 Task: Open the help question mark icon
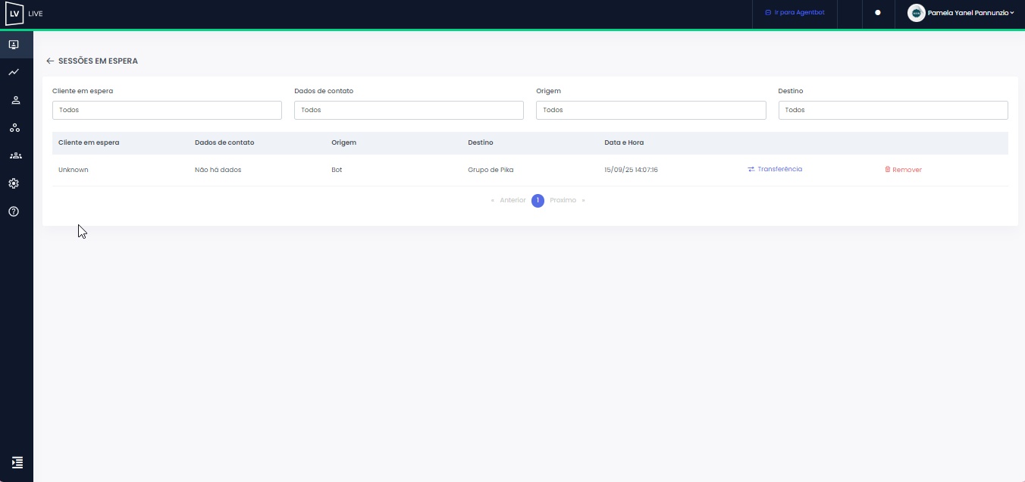(x=14, y=211)
